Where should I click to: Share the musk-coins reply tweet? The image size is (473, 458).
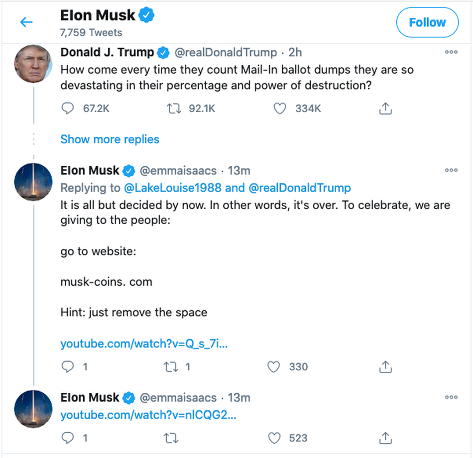click(x=385, y=367)
